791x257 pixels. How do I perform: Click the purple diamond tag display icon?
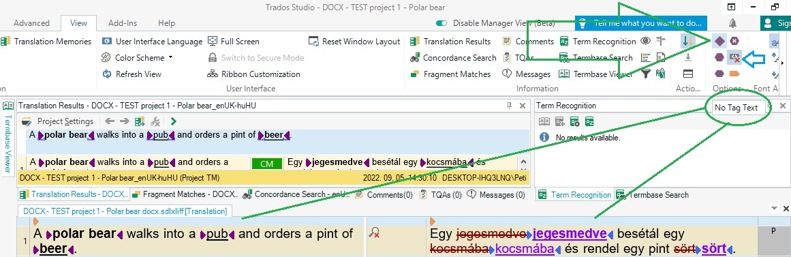[719, 41]
